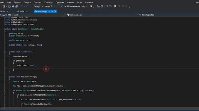The height and width of the screenshot is (111, 199).
Task: Pin the GameManager.cs tab
Action: (52, 11)
